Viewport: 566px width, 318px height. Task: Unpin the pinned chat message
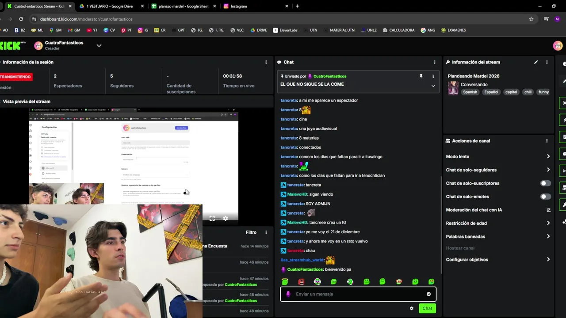tap(421, 76)
